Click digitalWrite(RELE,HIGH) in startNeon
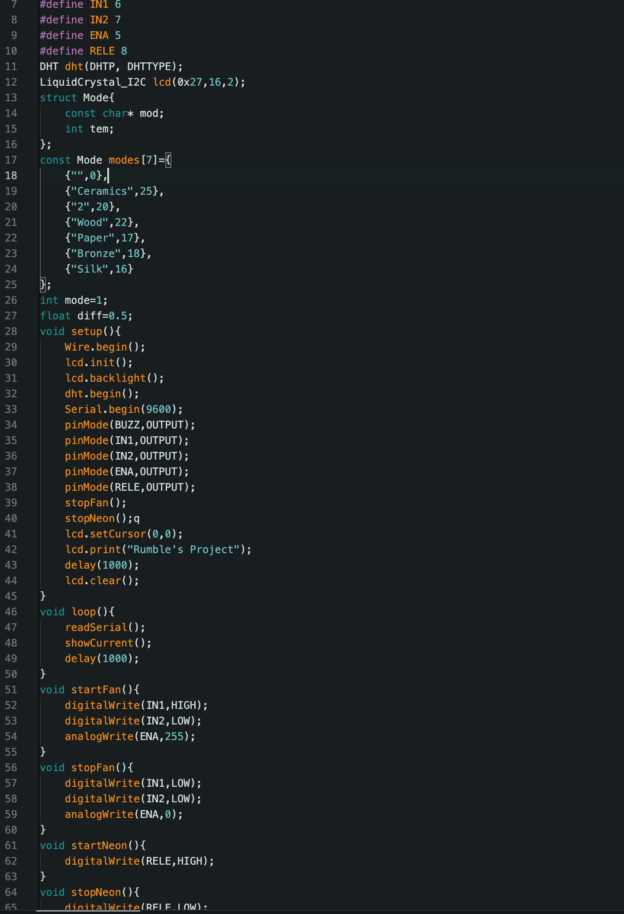624x914 pixels. (139, 861)
